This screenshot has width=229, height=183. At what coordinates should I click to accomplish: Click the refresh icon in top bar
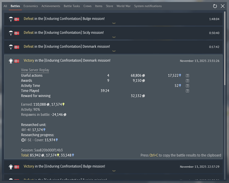pos(215,6)
